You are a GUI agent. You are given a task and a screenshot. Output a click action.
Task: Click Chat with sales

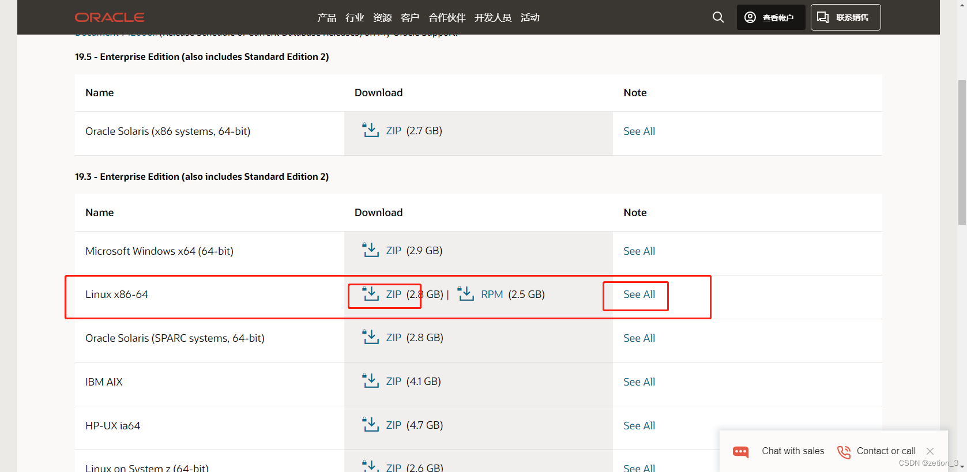pyautogui.click(x=793, y=451)
